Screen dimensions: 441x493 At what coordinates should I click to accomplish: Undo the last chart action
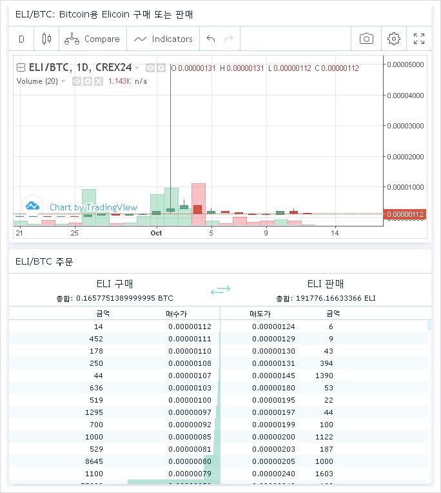211,39
